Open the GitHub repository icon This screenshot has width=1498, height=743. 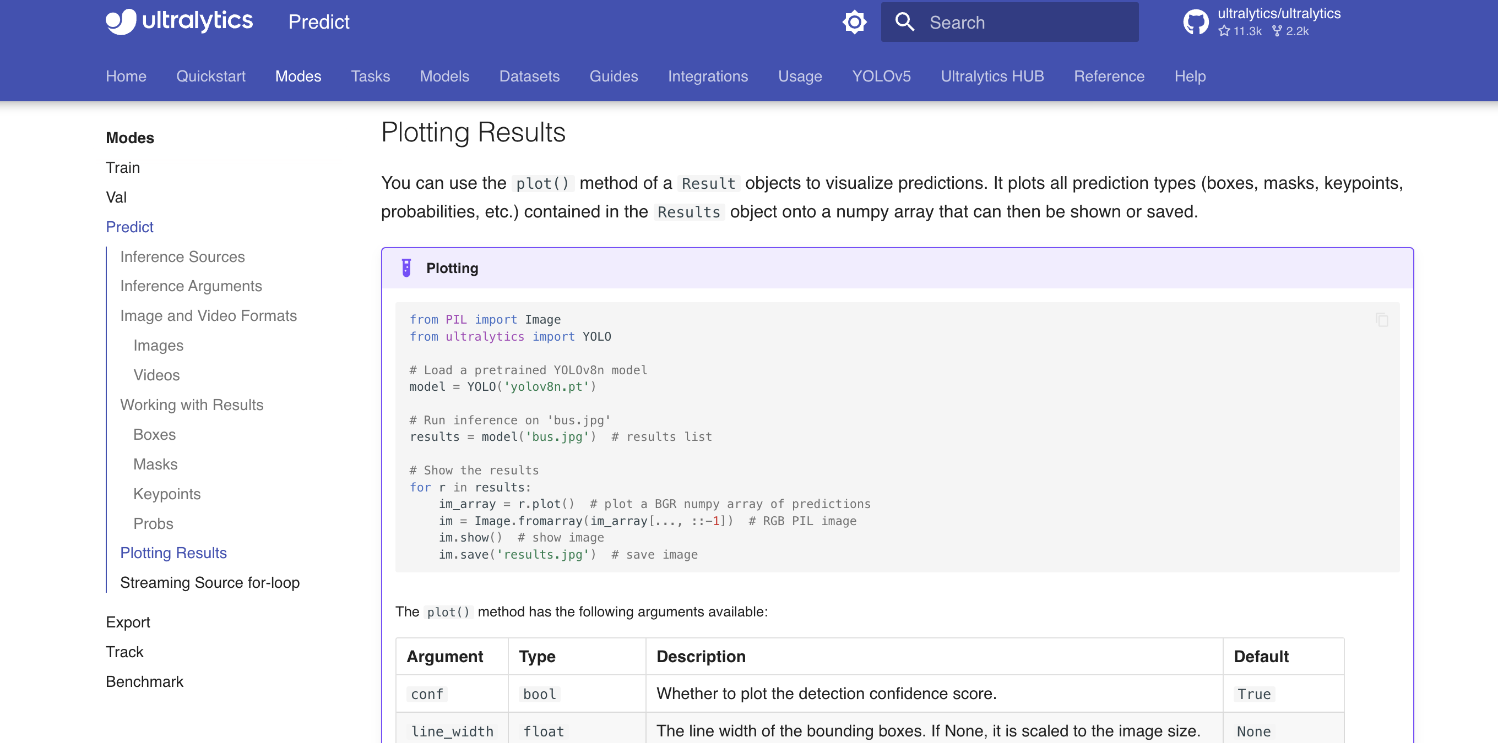[x=1196, y=21]
